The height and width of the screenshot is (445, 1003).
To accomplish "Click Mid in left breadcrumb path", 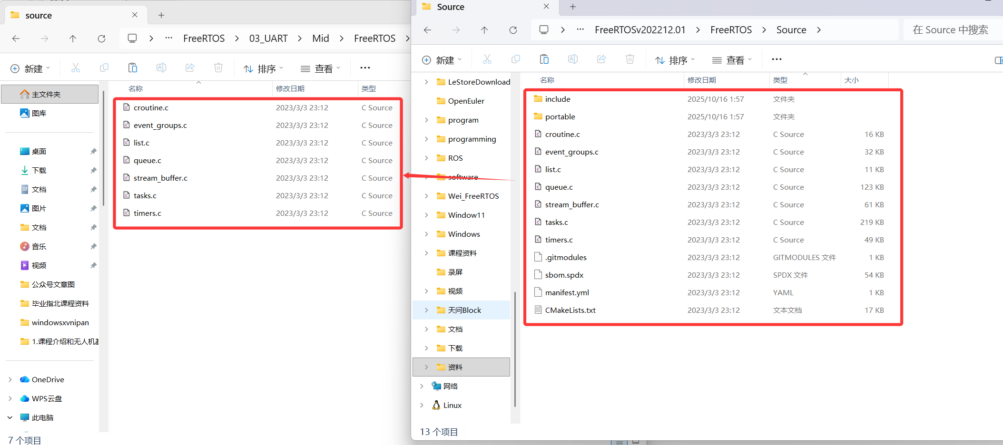I will tap(321, 39).
